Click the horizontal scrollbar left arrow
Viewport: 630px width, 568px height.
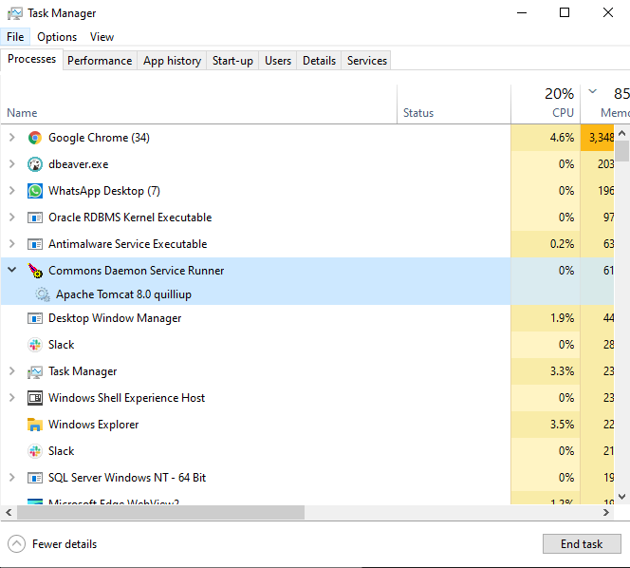9,513
